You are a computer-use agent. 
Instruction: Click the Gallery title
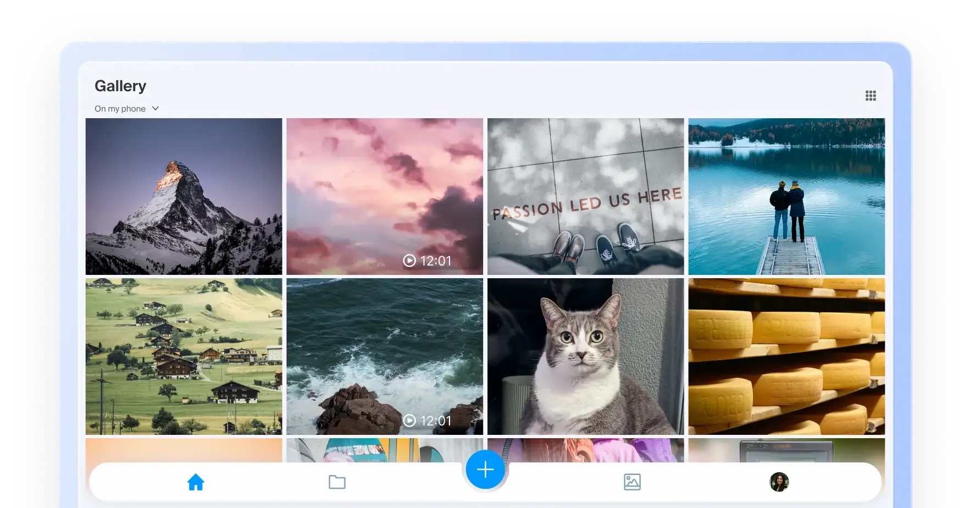pos(120,86)
